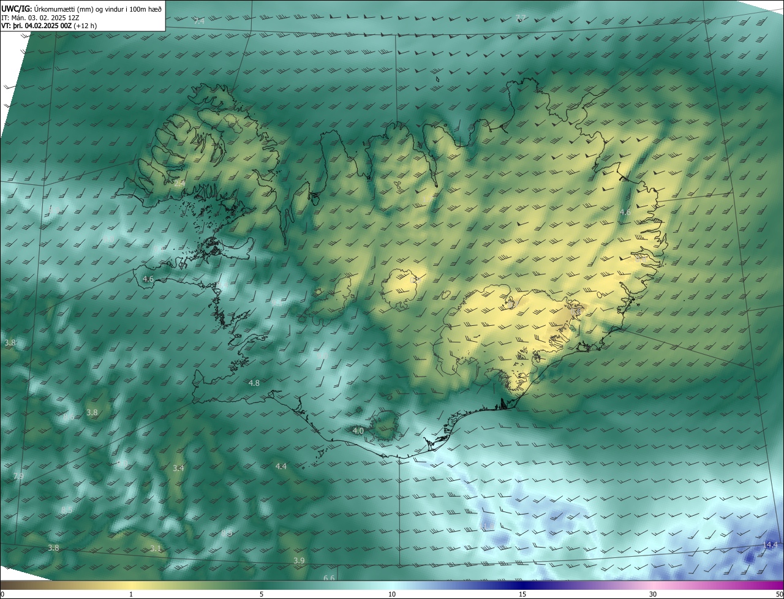Image resolution: width=784 pixels, height=599 pixels.
Task: Click the 5 tick on the color scale
Action: (262, 594)
